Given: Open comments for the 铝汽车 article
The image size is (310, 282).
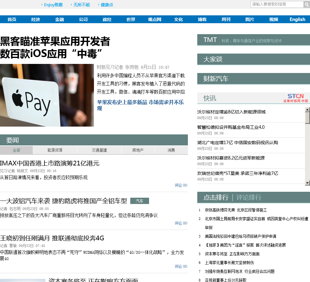Looking at the screenshot, I should [181, 223].
